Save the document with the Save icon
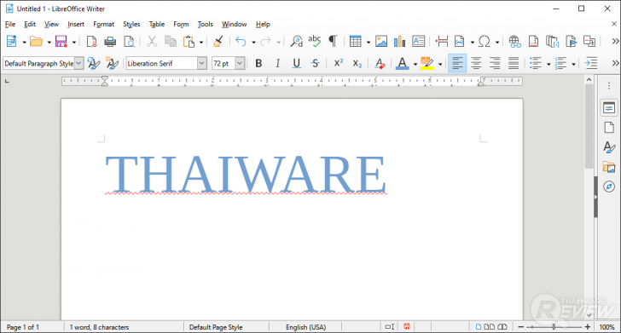This screenshot has height=333, width=621. 61,41
